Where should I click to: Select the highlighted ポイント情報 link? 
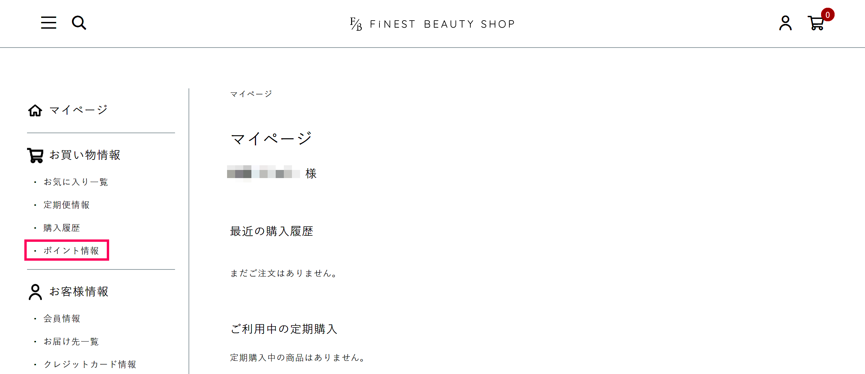click(x=71, y=251)
